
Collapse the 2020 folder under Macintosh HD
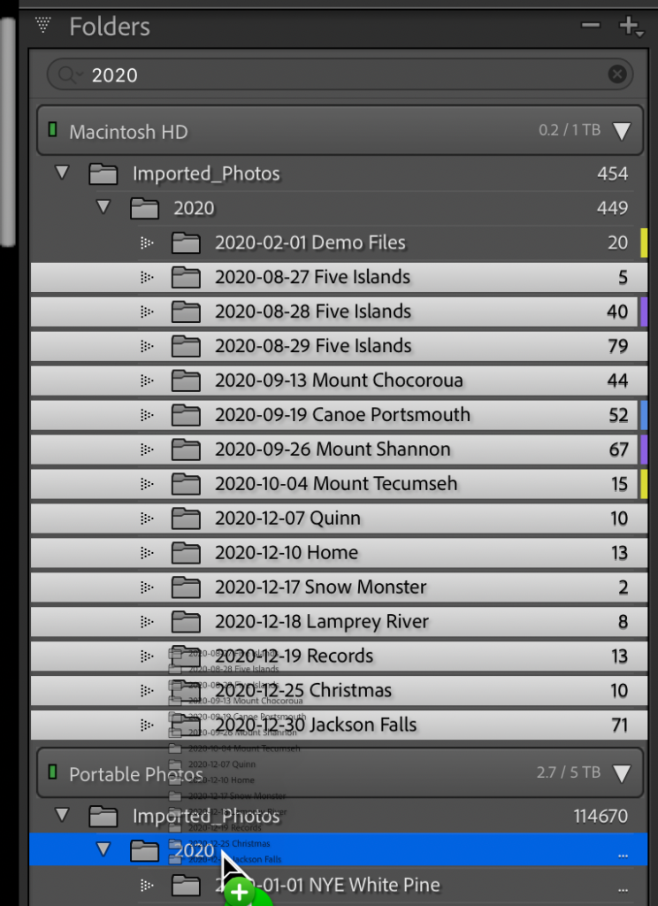point(103,207)
